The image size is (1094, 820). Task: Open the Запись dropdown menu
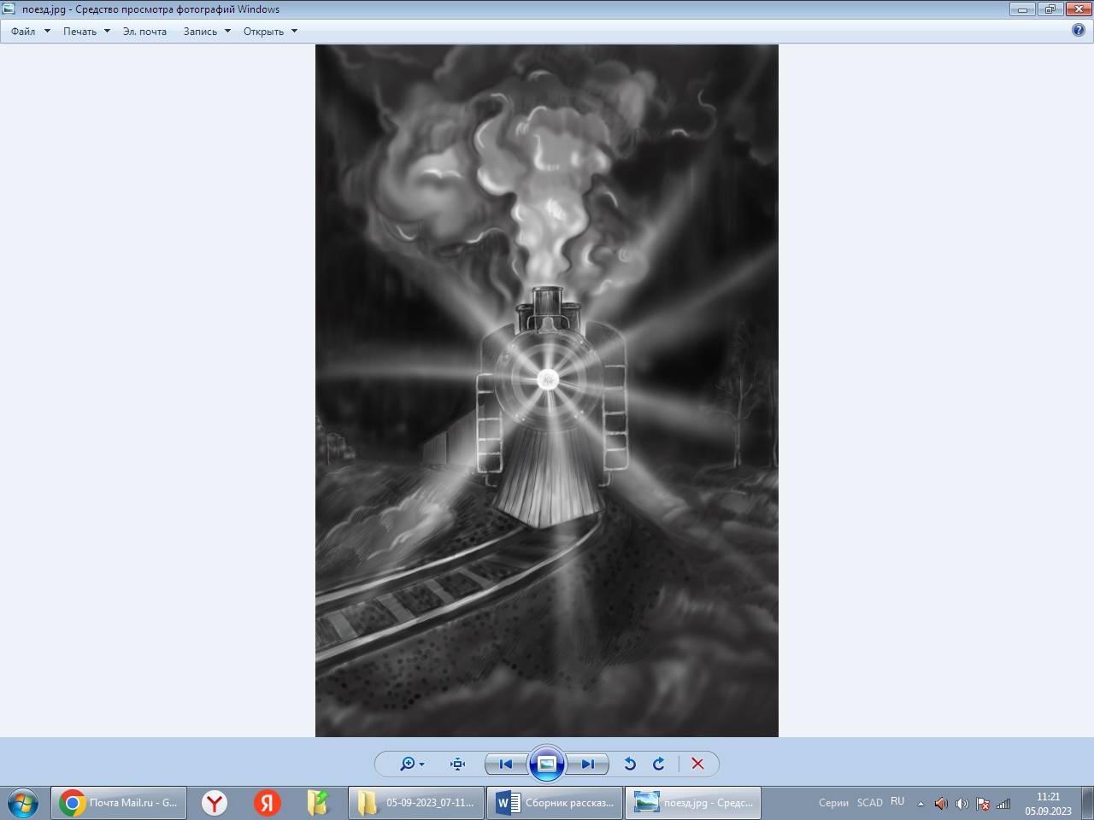pos(207,32)
